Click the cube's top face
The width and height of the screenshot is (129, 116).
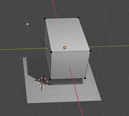tap(67, 34)
